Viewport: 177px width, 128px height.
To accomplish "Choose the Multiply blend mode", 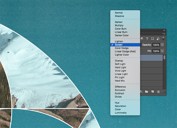I will point(119,26).
